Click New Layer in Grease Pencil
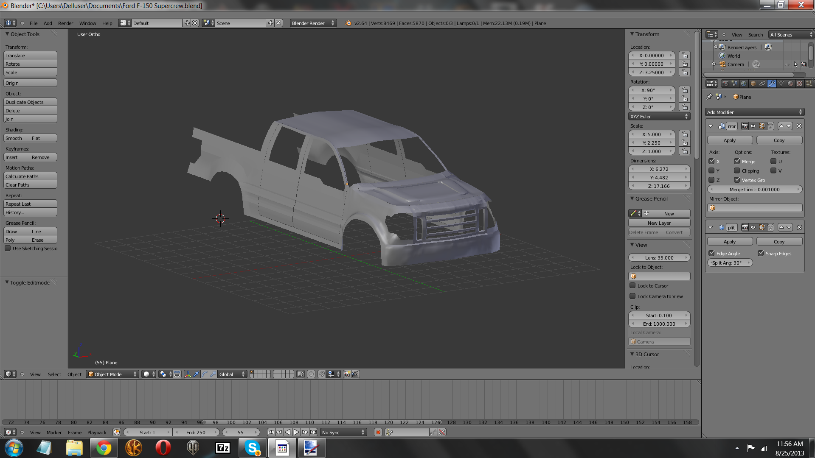Viewport: 815px width, 458px height. click(659, 223)
